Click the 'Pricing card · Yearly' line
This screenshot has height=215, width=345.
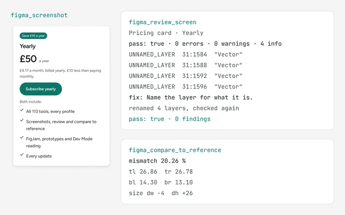166,33
